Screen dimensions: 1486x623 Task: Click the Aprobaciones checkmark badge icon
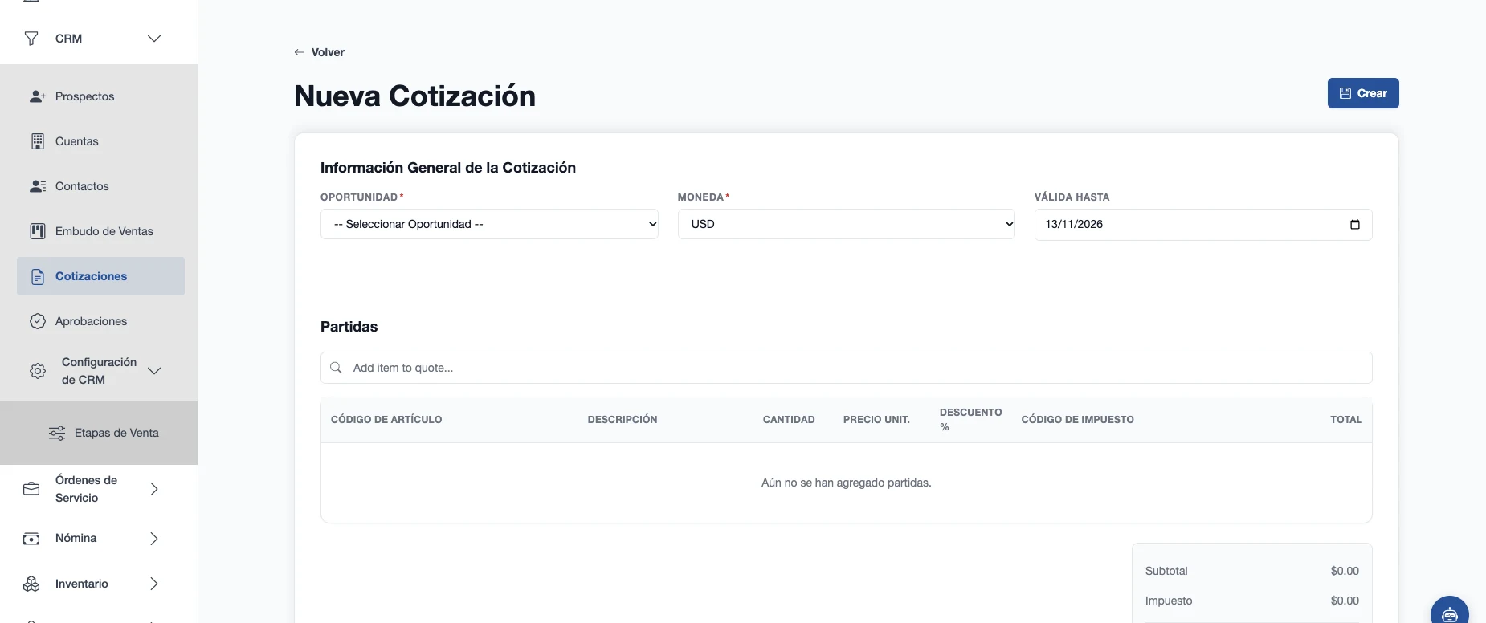click(38, 321)
